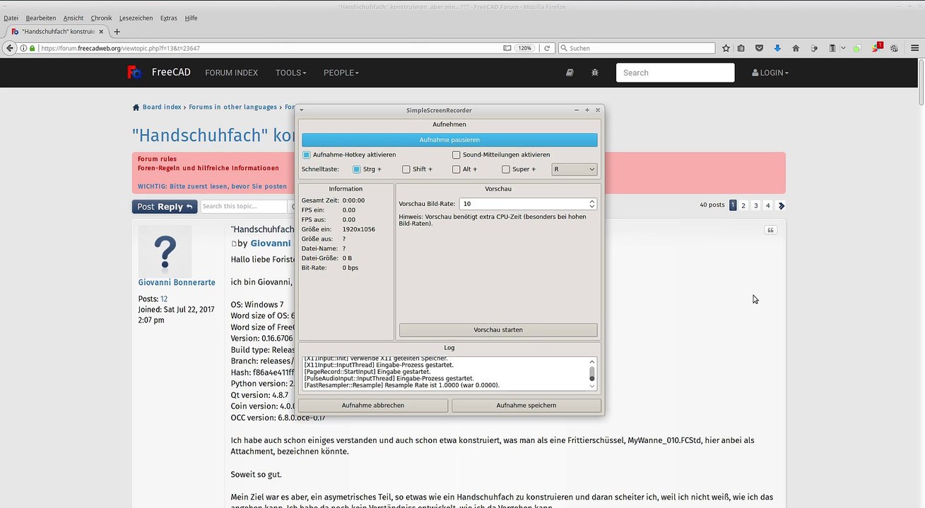Bookmark this page with star icon
This screenshot has height=508, width=925.
[726, 48]
